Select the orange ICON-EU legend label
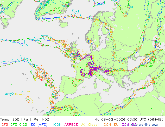 click(111, 125)
